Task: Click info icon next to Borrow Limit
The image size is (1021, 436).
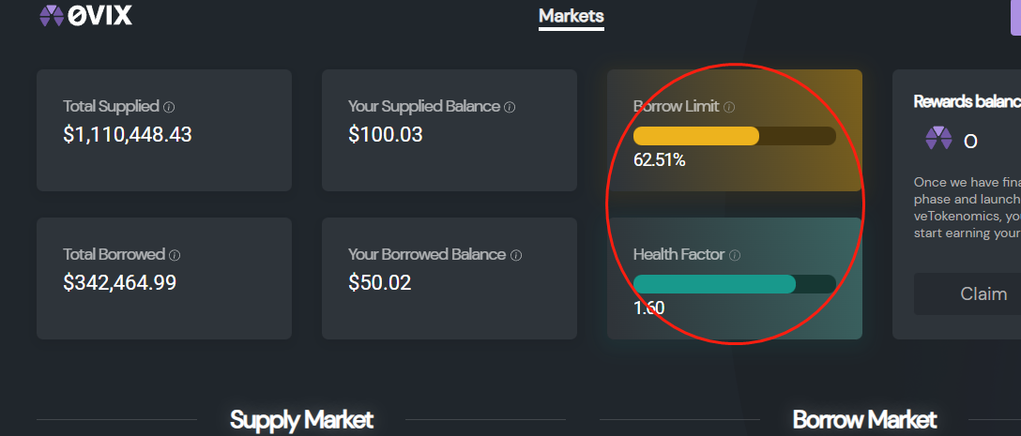Action: point(729,107)
